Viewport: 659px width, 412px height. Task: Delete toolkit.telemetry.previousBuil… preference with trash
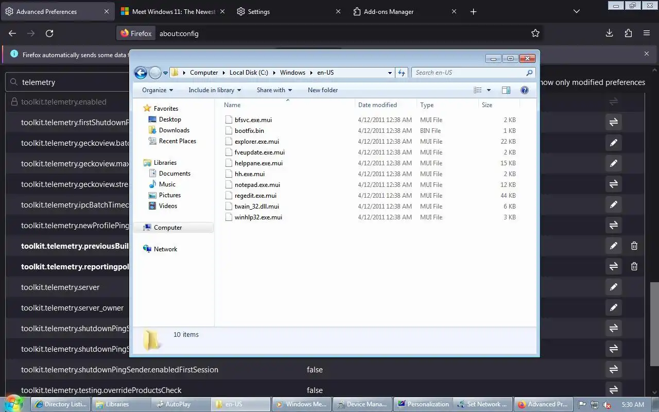tap(634, 246)
